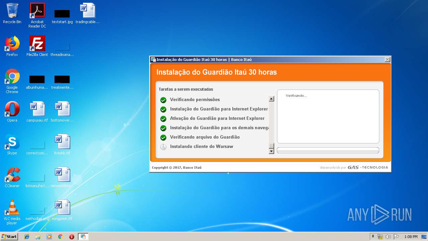Screen dimensions: 428x241
Task: Launch Google Chrome desktop shortcut
Action: pyautogui.click(x=12, y=81)
